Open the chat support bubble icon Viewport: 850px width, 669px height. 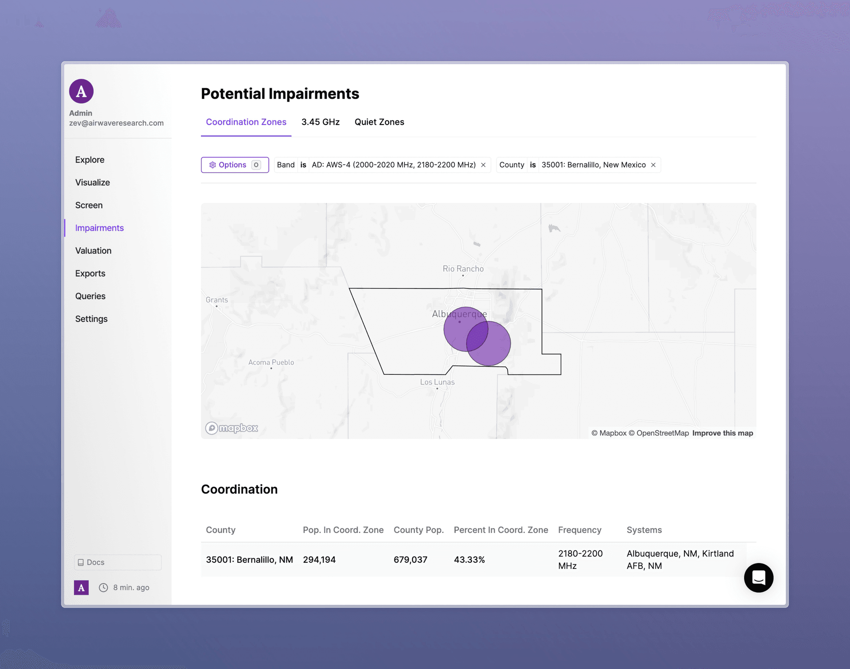coord(758,577)
